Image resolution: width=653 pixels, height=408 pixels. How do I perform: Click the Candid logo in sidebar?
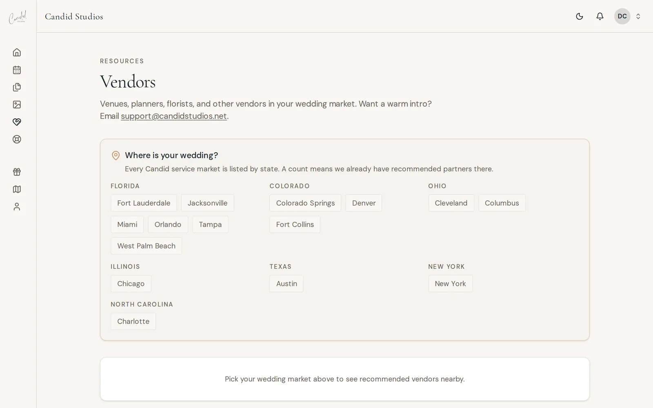pyautogui.click(x=18, y=17)
